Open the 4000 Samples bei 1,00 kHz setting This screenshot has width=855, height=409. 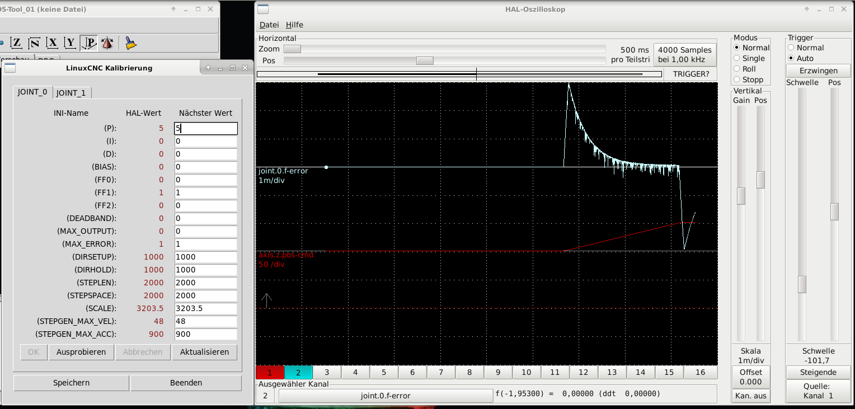685,55
